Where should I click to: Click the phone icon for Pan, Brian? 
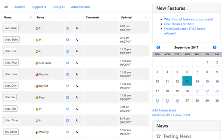point(77,28)
